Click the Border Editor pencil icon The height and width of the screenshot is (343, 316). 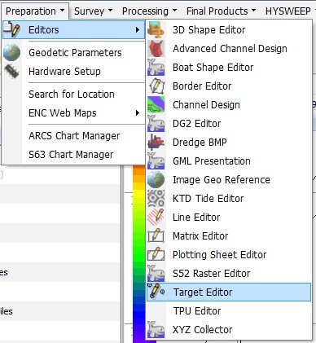pos(156,86)
